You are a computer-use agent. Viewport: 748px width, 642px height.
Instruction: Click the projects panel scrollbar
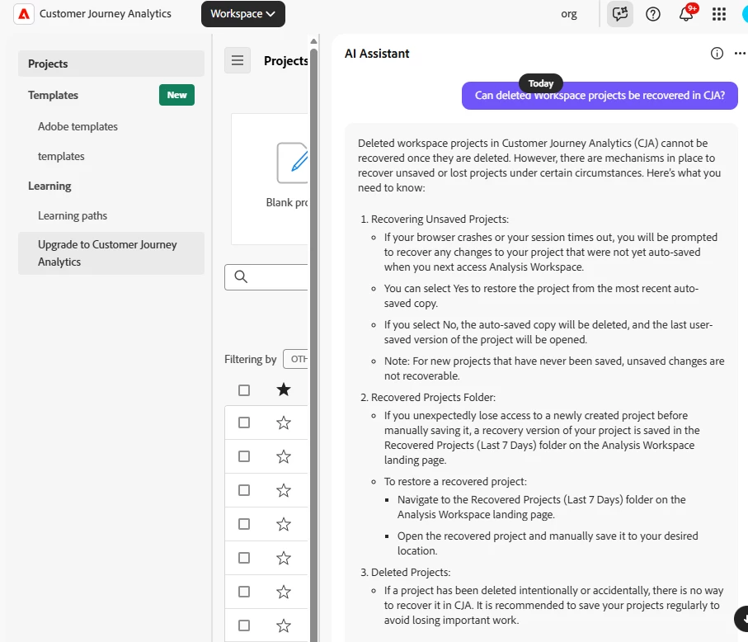313,343
